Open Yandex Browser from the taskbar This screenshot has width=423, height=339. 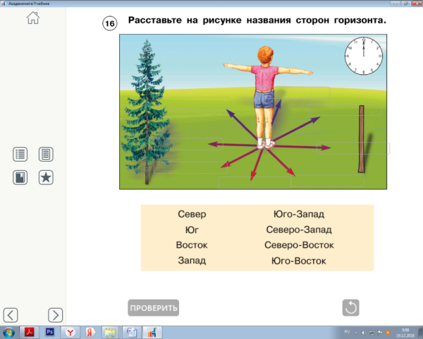pos(70,333)
